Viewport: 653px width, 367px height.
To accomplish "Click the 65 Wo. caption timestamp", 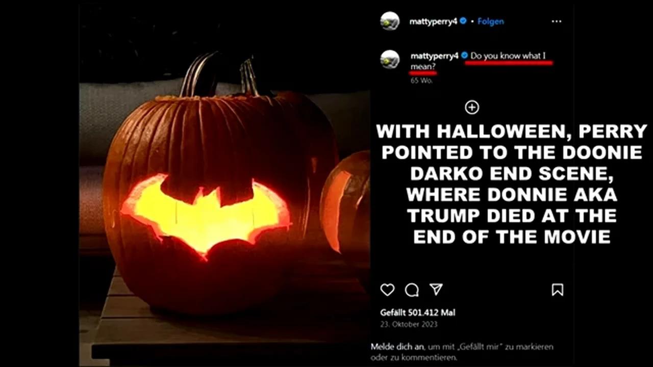I will click(x=421, y=81).
